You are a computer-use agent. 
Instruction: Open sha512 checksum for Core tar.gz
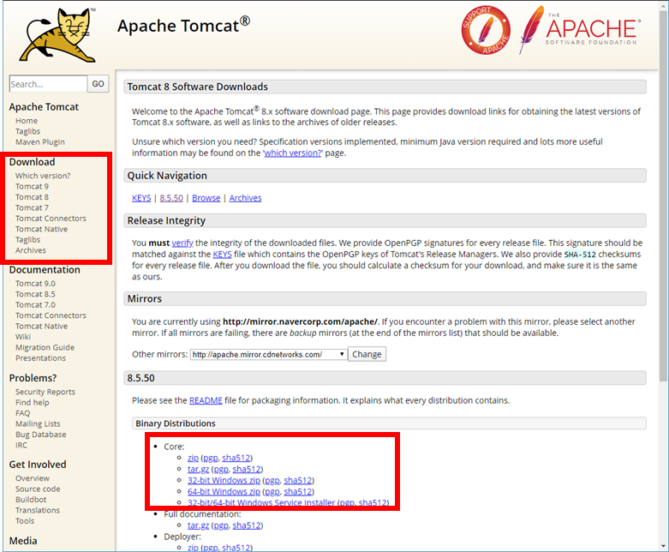pos(247,469)
